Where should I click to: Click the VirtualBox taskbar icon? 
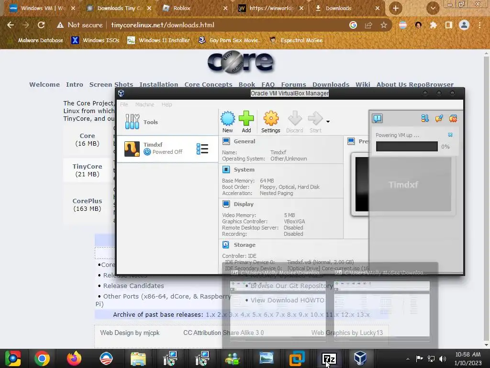[x=360, y=358]
